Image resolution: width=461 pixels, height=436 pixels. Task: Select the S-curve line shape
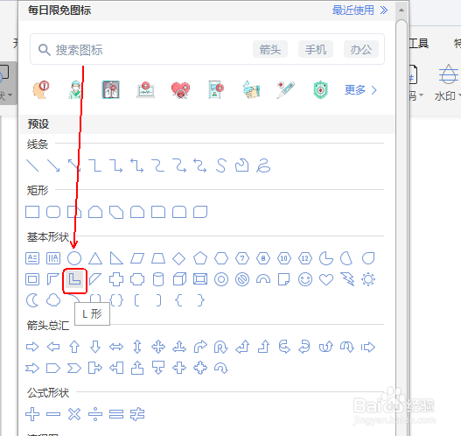[221, 165]
